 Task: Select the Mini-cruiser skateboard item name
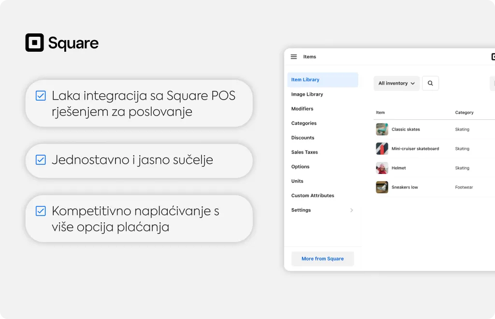point(415,148)
